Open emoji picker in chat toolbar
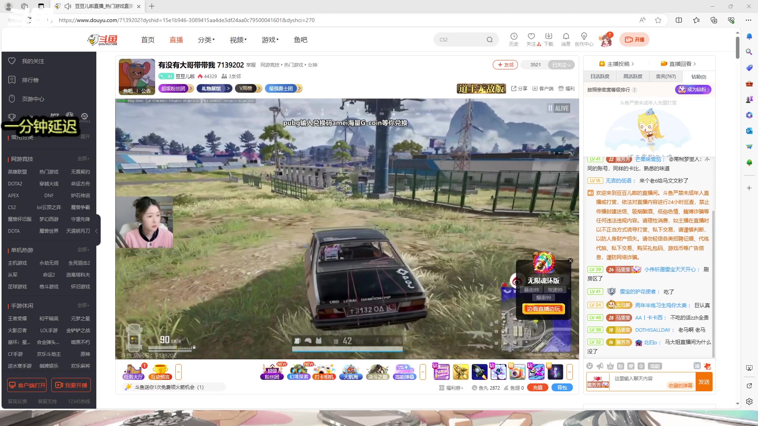Screen dimensions: 758x426 pyautogui.click(x=589, y=366)
